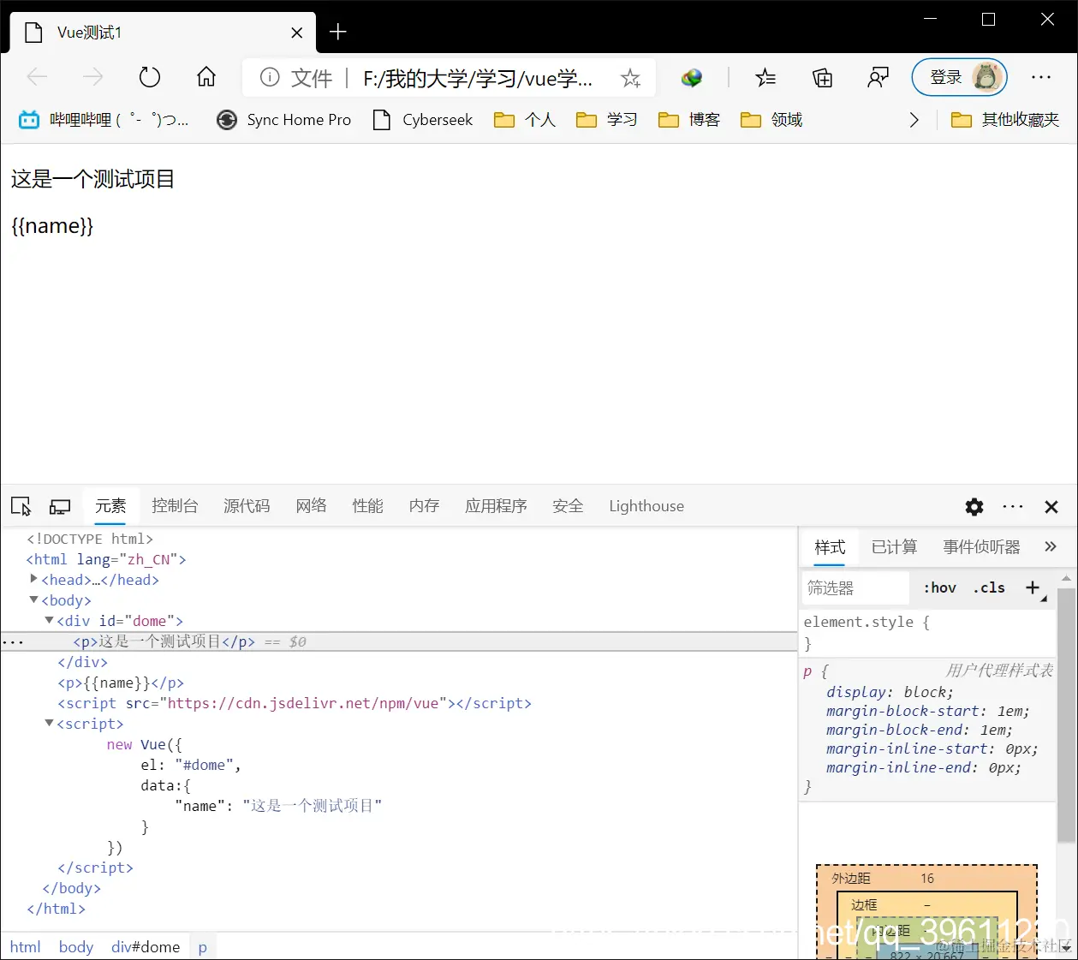1078x960 pixels.
Task: Click the div#dome breadcrumb item
Action: (146, 946)
